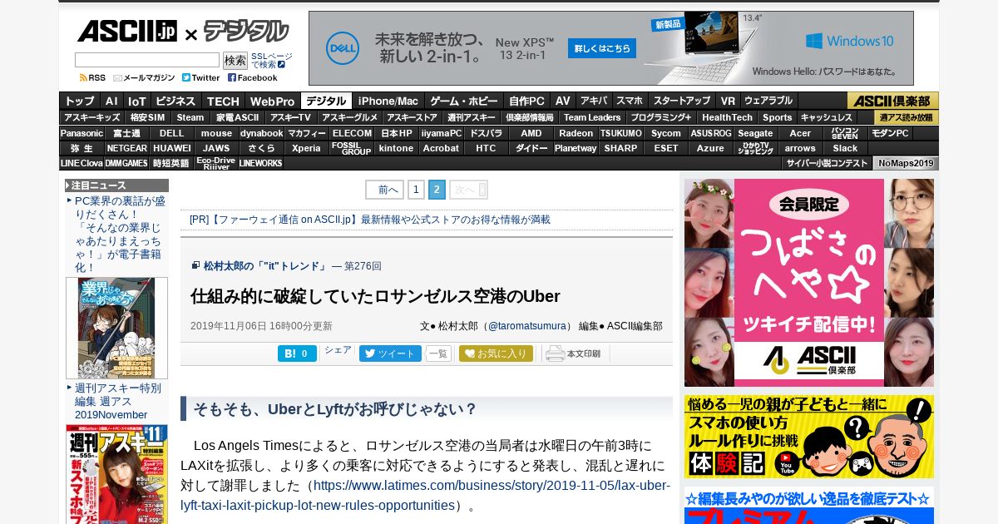Add article to favorites (お気に入り)

[x=496, y=353]
